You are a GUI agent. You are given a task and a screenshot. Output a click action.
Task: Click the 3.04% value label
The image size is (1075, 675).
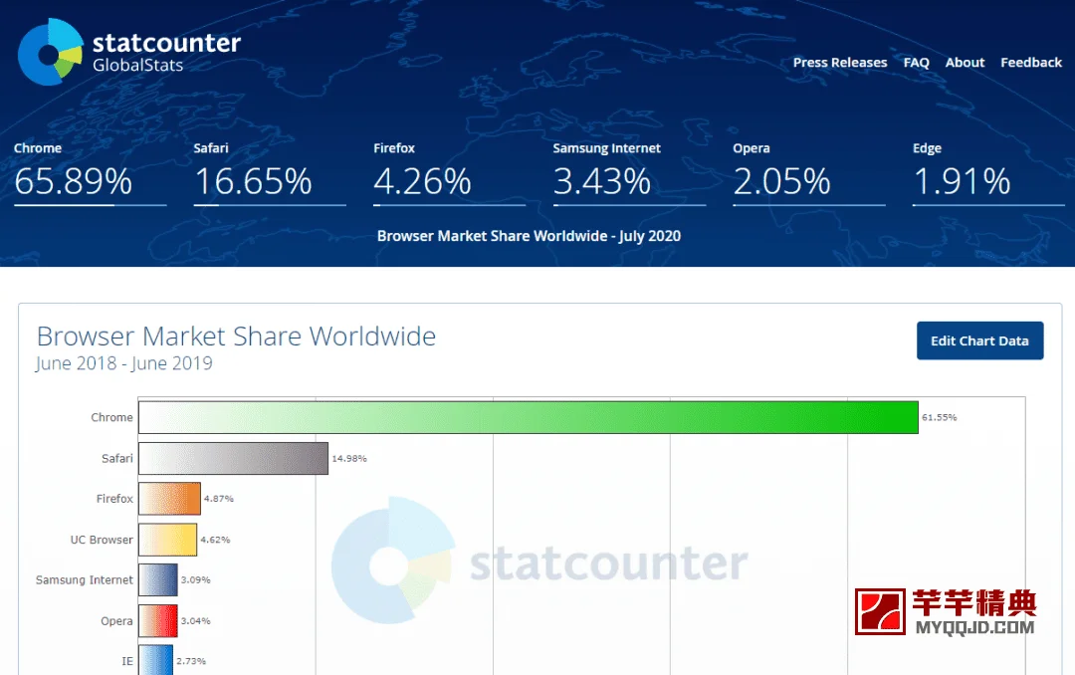[195, 621]
